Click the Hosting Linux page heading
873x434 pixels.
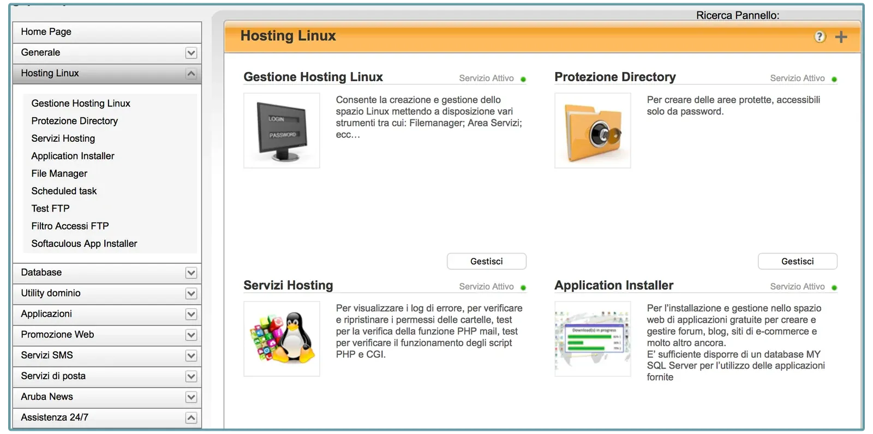(288, 36)
